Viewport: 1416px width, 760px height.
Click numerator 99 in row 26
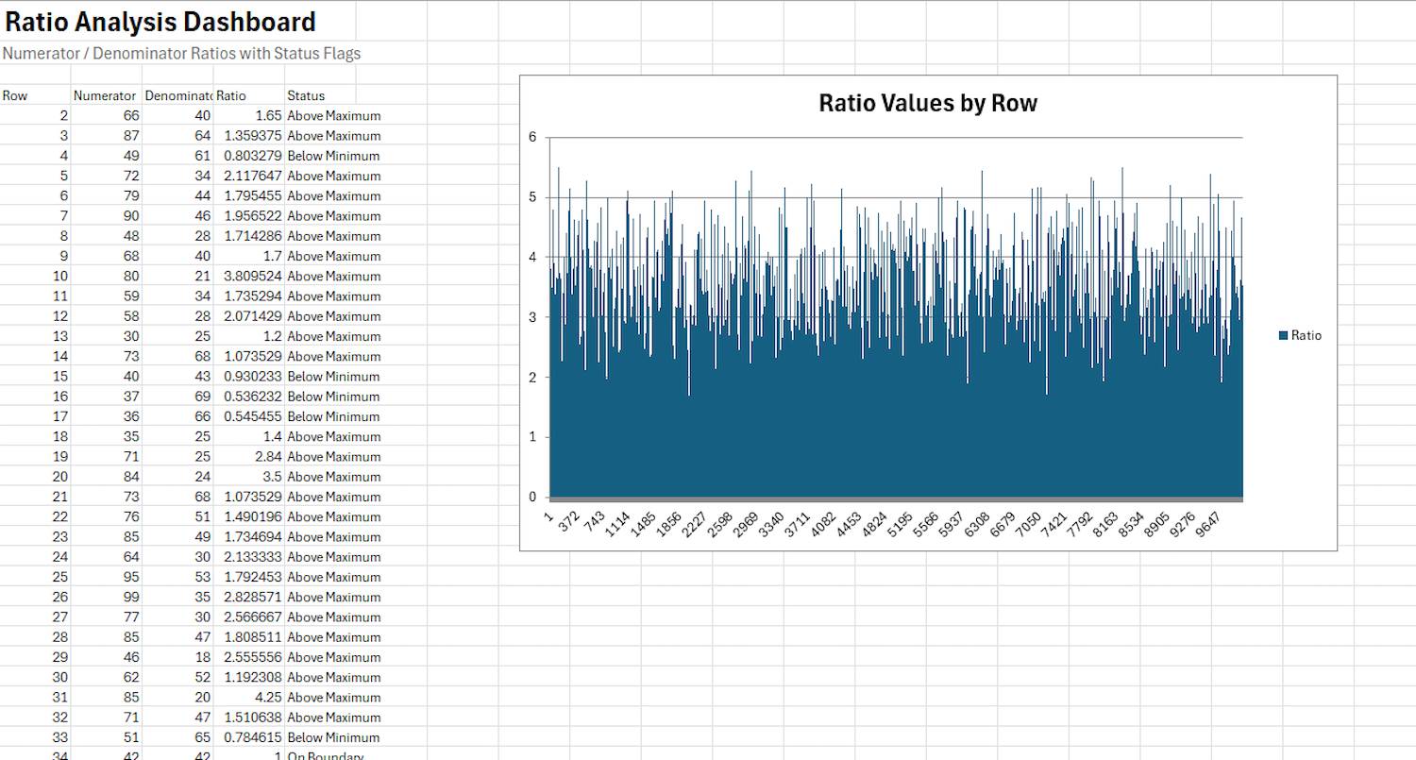tap(107, 597)
